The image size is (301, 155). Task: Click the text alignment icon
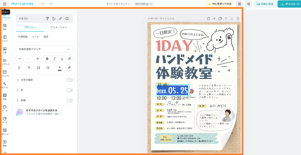19,68
